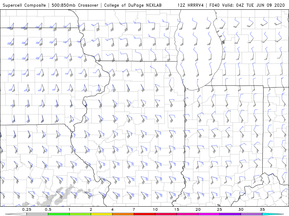Click the "College of DuPage NEXLAB" label
The width and height of the screenshot is (289, 216).
(133, 5)
